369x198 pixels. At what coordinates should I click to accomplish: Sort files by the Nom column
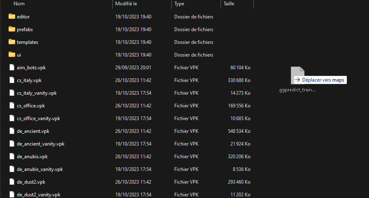point(19,4)
